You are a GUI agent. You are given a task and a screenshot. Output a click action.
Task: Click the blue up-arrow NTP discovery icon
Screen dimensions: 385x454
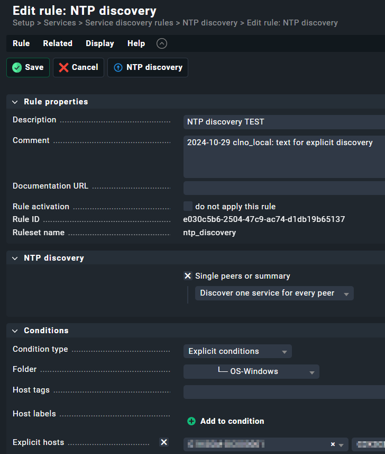pyautogui.click(x=118, y=67)
